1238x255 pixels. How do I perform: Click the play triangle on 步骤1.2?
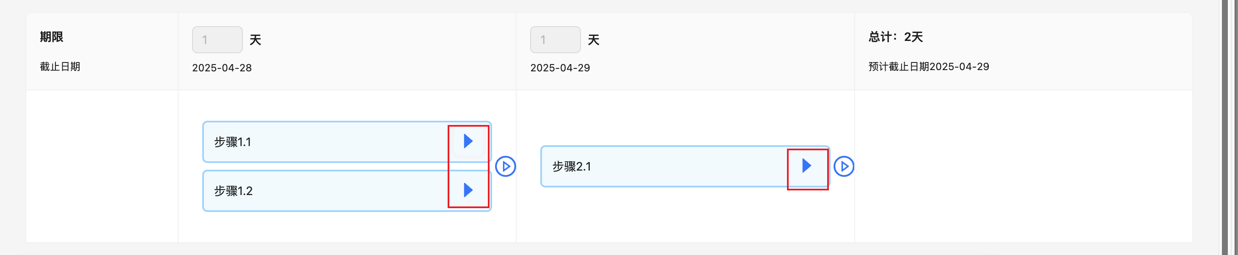(468, 190)
